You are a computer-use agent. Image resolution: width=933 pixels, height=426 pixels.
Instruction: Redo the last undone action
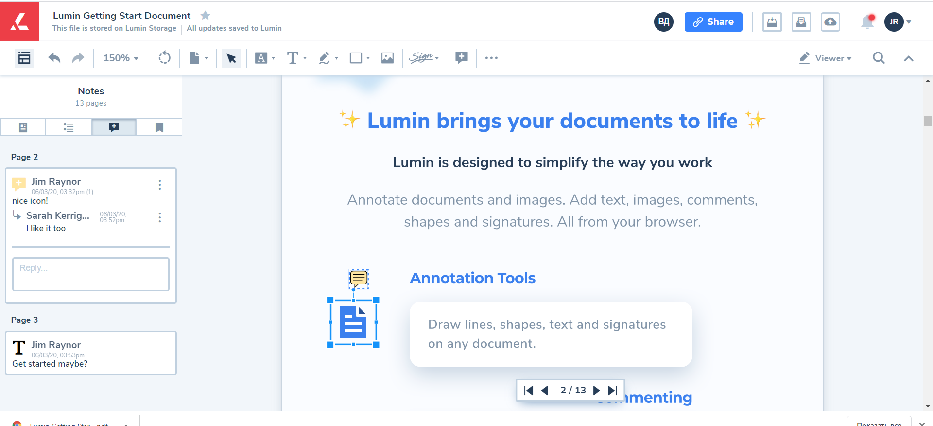pos(78,58)
